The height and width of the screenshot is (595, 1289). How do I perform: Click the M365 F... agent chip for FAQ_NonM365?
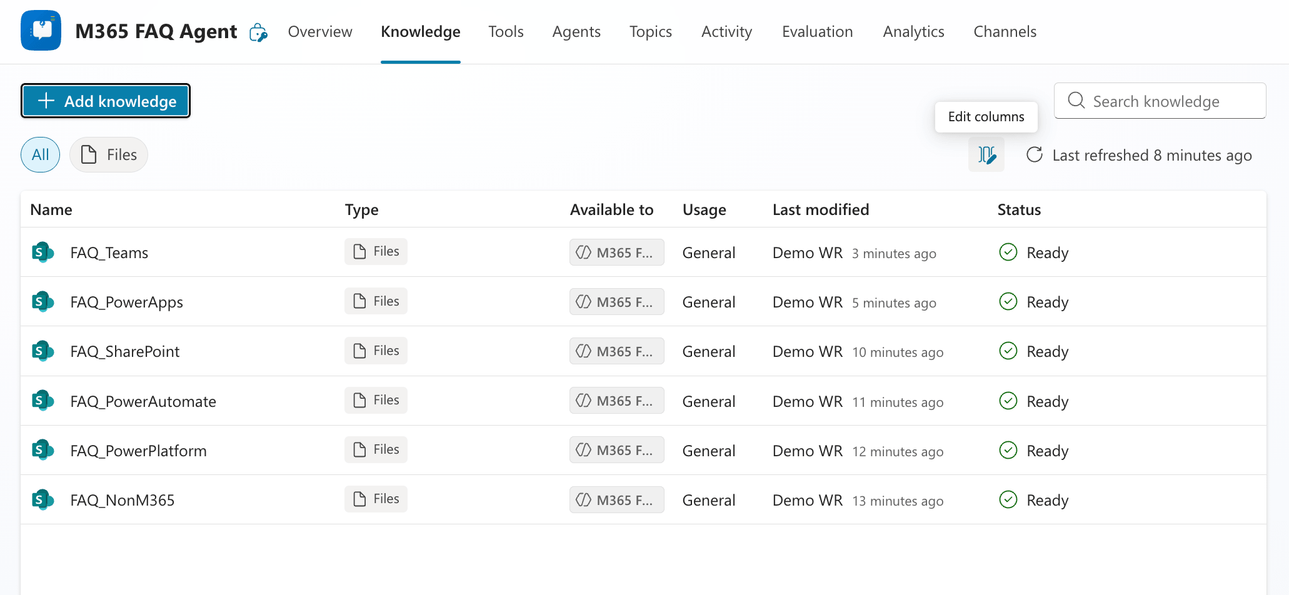[616, 500]
